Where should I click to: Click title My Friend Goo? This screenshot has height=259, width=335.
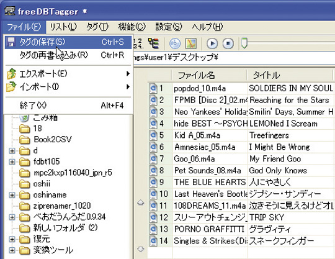275,159
